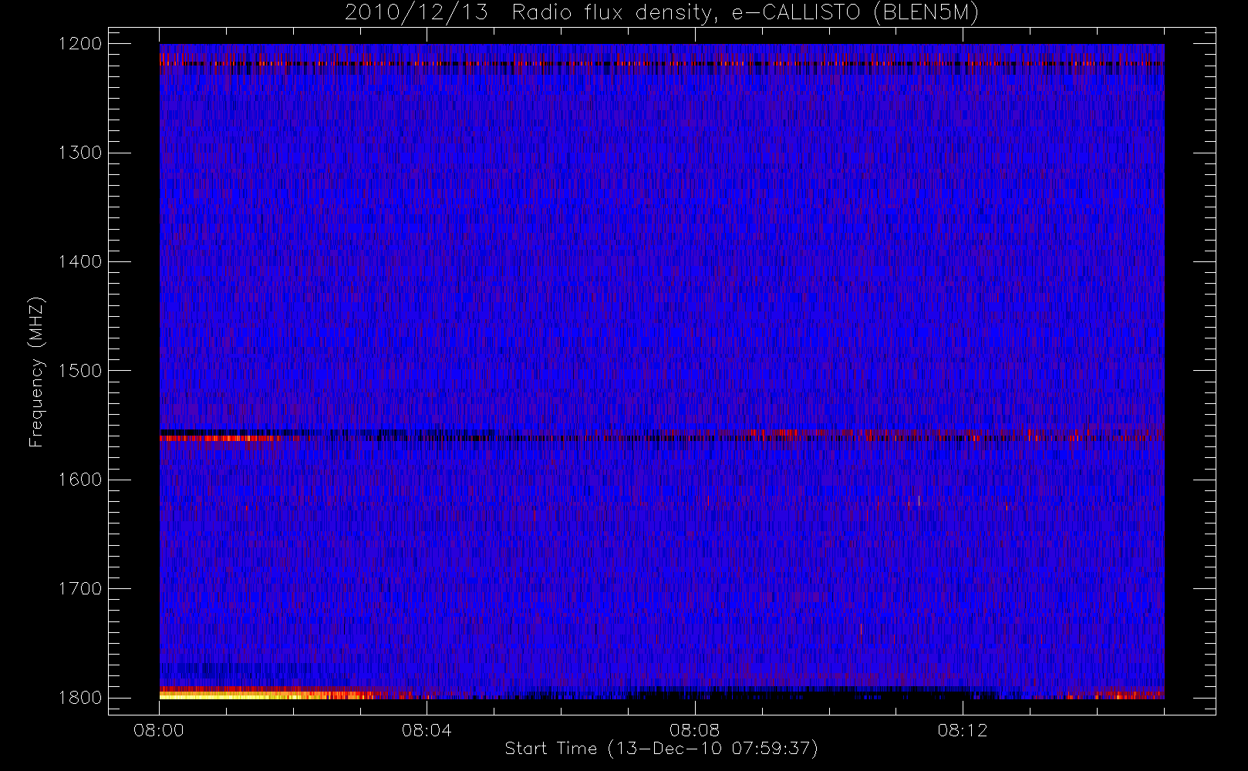Screen dimensions: 1248x771
Task: Click the plot title mentioning e-CALLISTO (BLEN5M)
Action: click(662, 13)
